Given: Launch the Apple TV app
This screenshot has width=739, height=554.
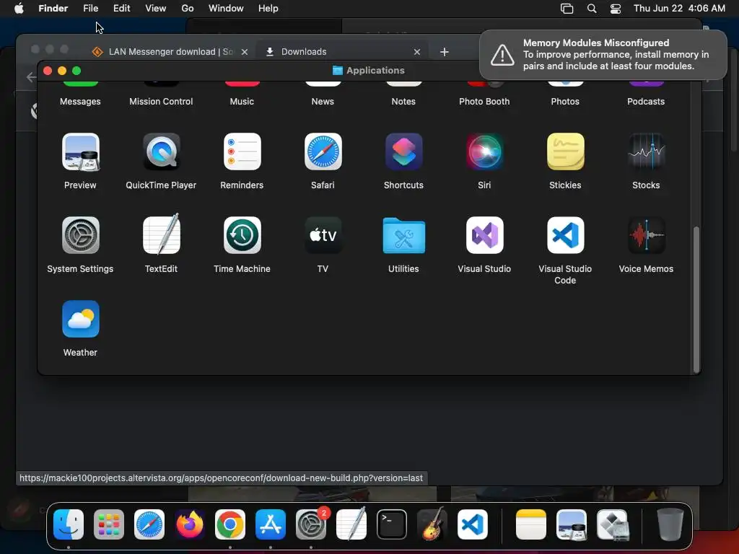Looking at the screenshot, I should click(x=323, y=235).
